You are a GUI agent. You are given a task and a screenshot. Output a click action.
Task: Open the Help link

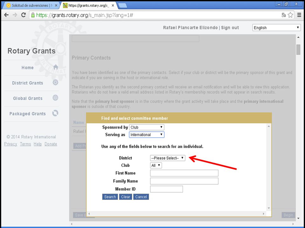click(x=37, y=144)
